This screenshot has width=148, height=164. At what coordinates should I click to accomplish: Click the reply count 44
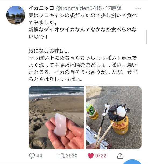coord(39,156)
